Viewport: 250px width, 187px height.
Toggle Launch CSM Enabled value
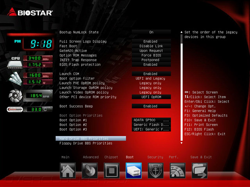click(151, 74)
